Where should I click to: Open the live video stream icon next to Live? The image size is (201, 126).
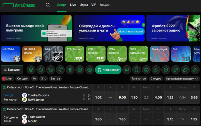(11, 95)
